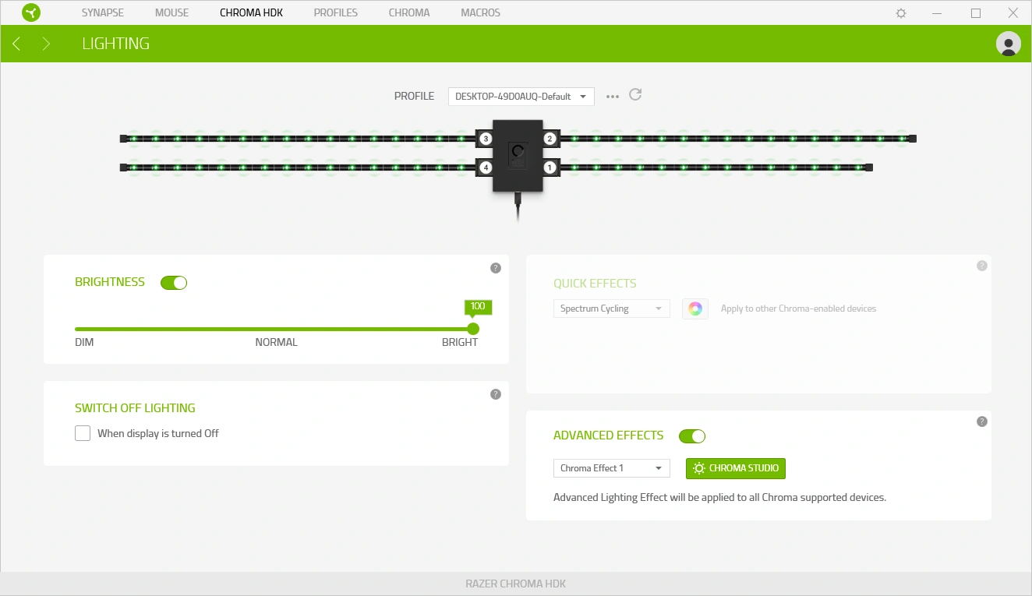This screenshot has height=596, width=1032.
Task: Open settings via the gear icon
Action: click(x=901, y=13)
